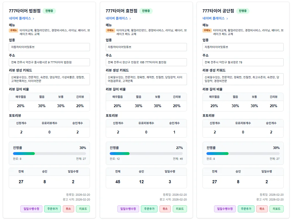Click the 진행률 progress bar on 효천점 card
Viewport: 291px width, 220px height.
146,153
